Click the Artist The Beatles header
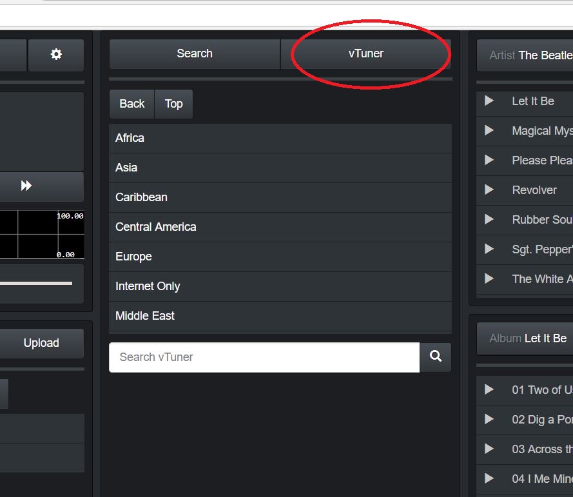The image size is (573, 497). click(x=525, y=55)
